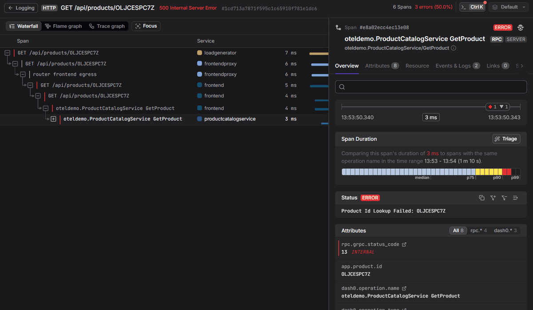
Task: Filter attributes by dash0.* 3
Action: coord(505,230)
